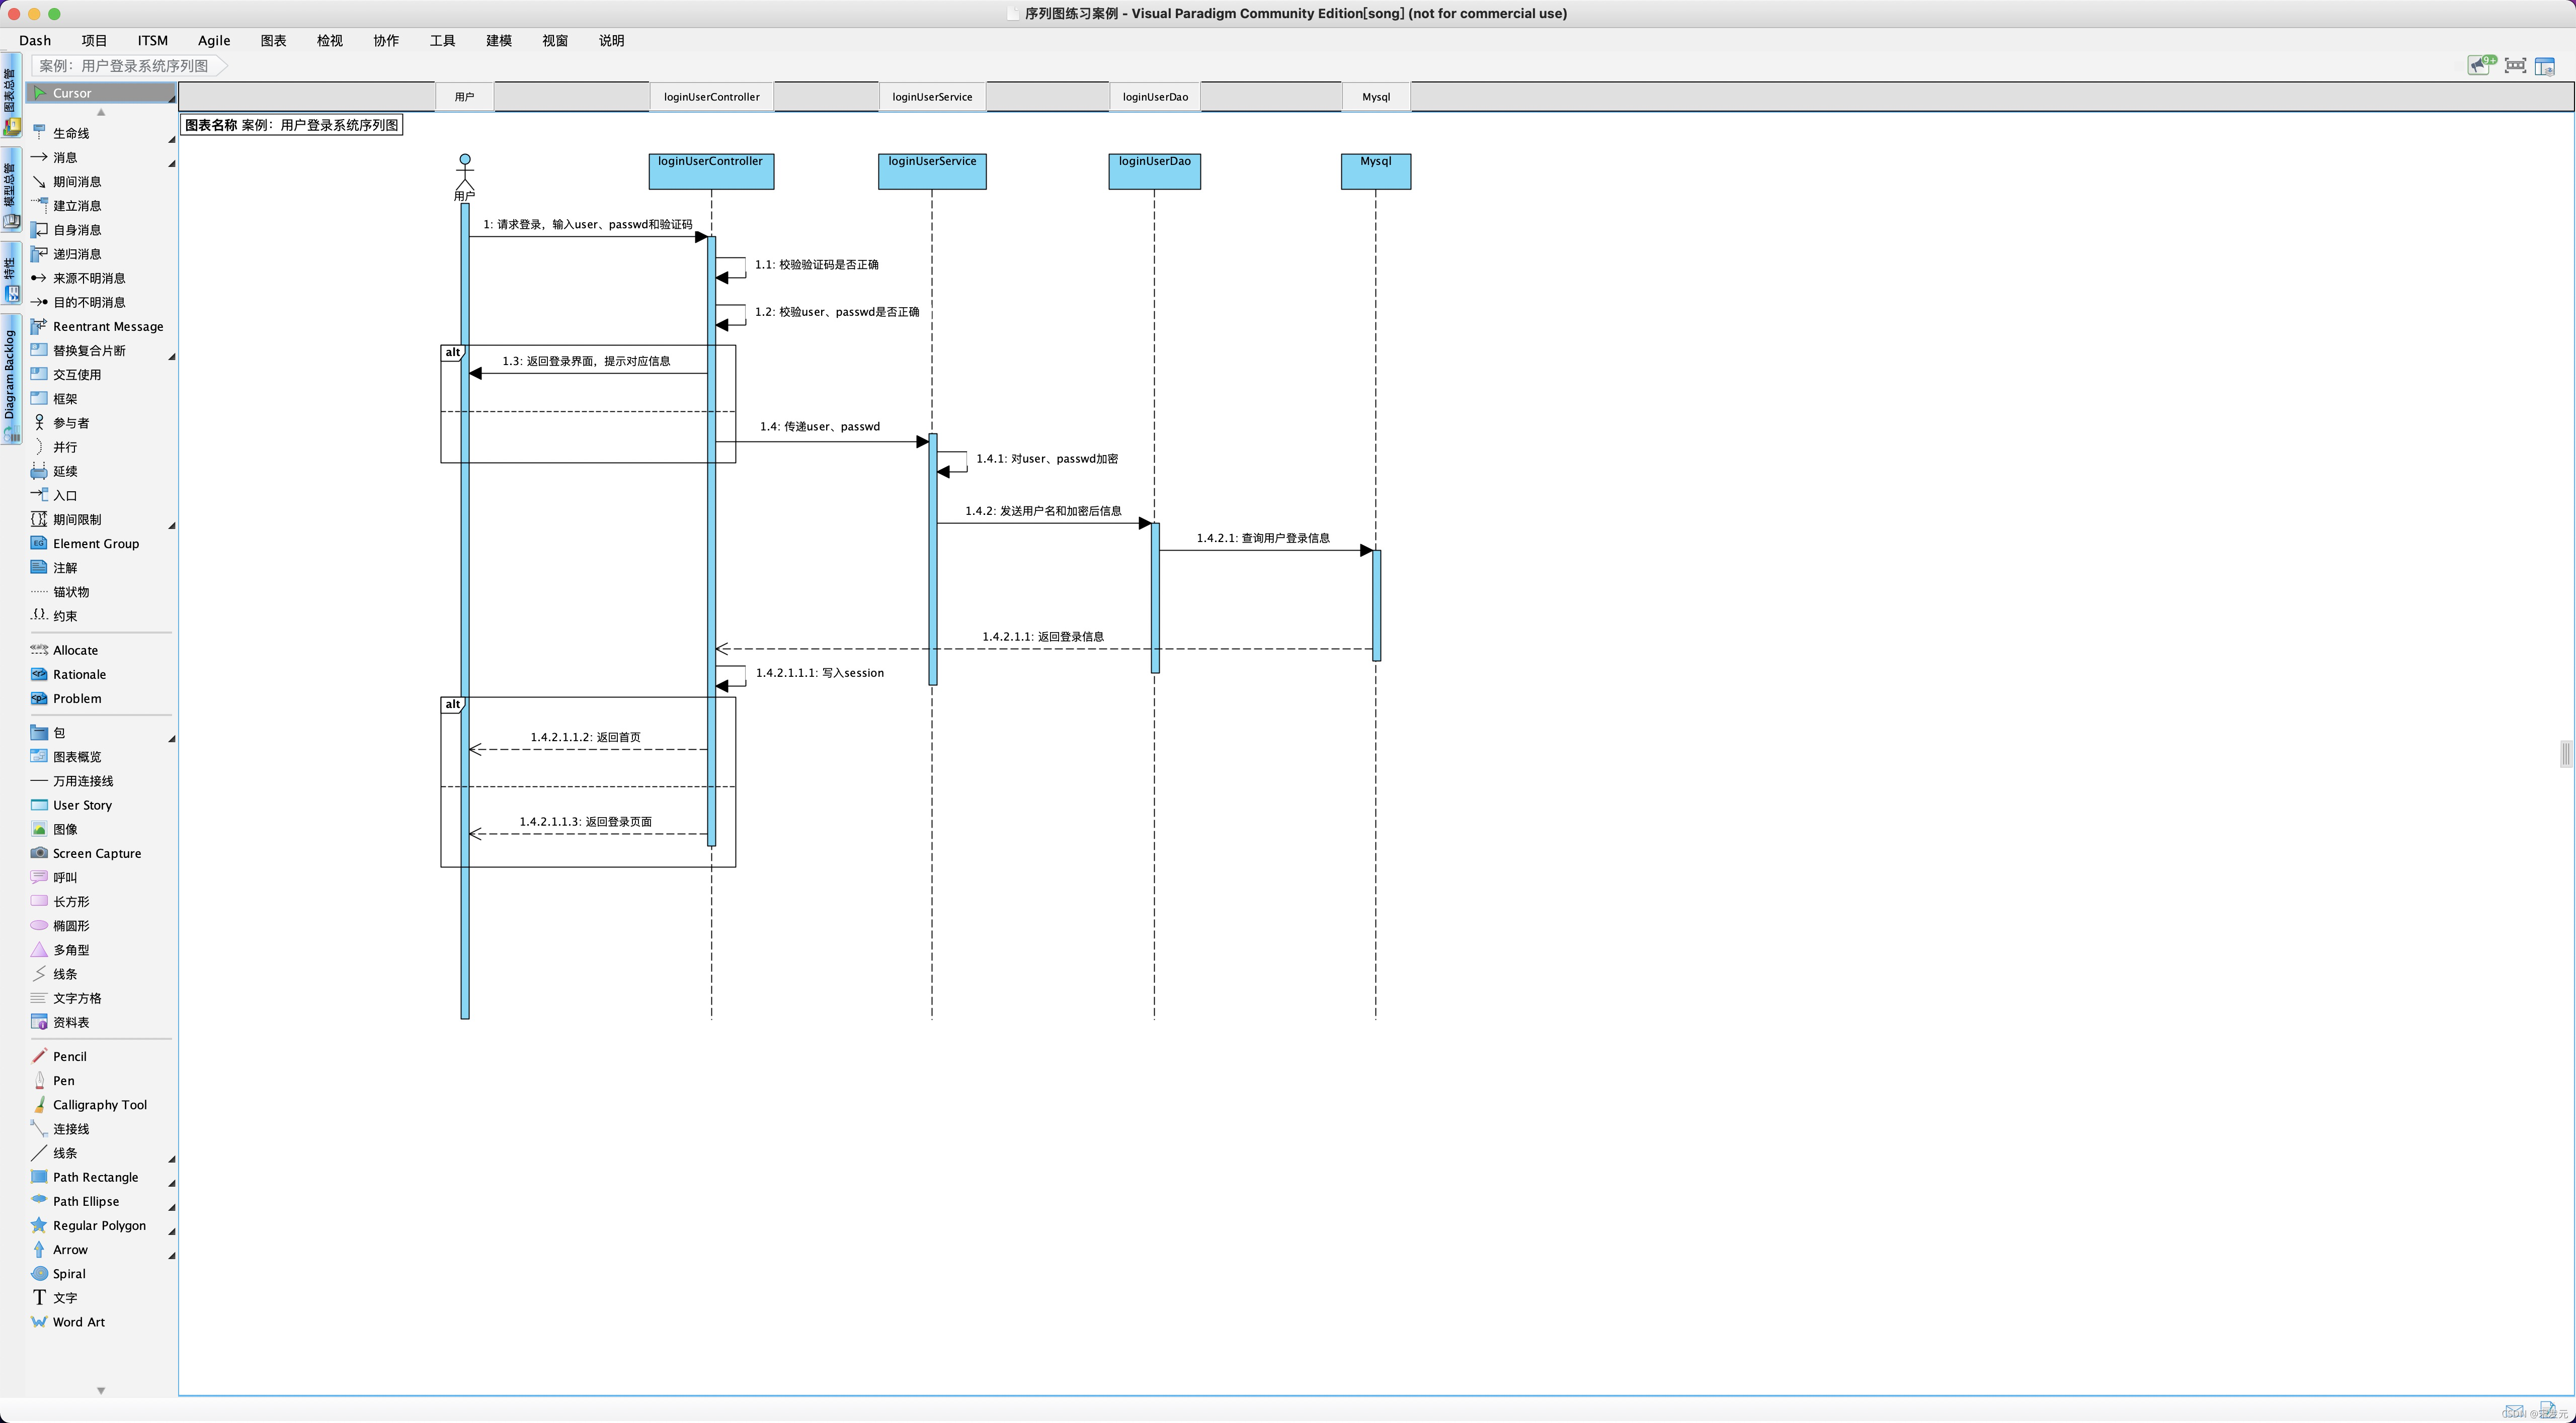Open the 说明 help menu
The height and width of the screenshot is (1423, 2576).
[x=611, y=41]
